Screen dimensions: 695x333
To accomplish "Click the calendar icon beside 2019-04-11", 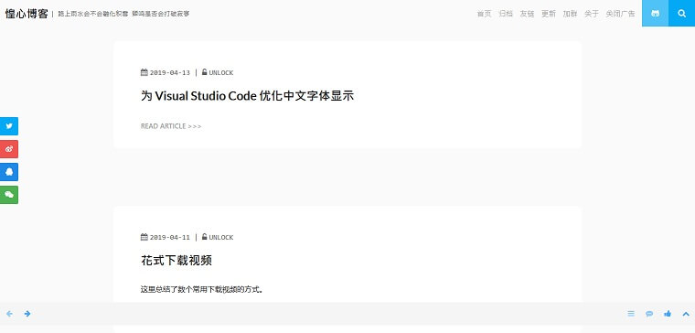I will point(144,237).
